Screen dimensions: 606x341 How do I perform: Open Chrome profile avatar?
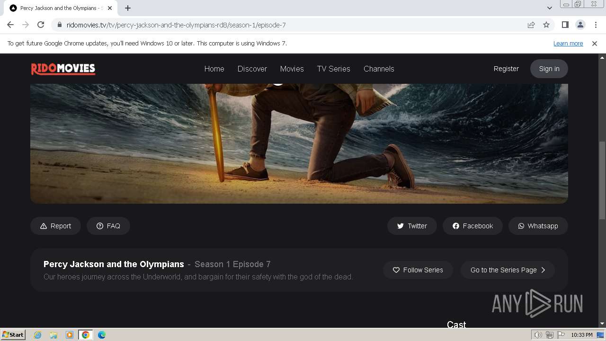coord(580,25)
